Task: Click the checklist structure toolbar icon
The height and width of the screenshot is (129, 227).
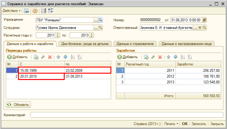Action: click(x=51, y=11)
